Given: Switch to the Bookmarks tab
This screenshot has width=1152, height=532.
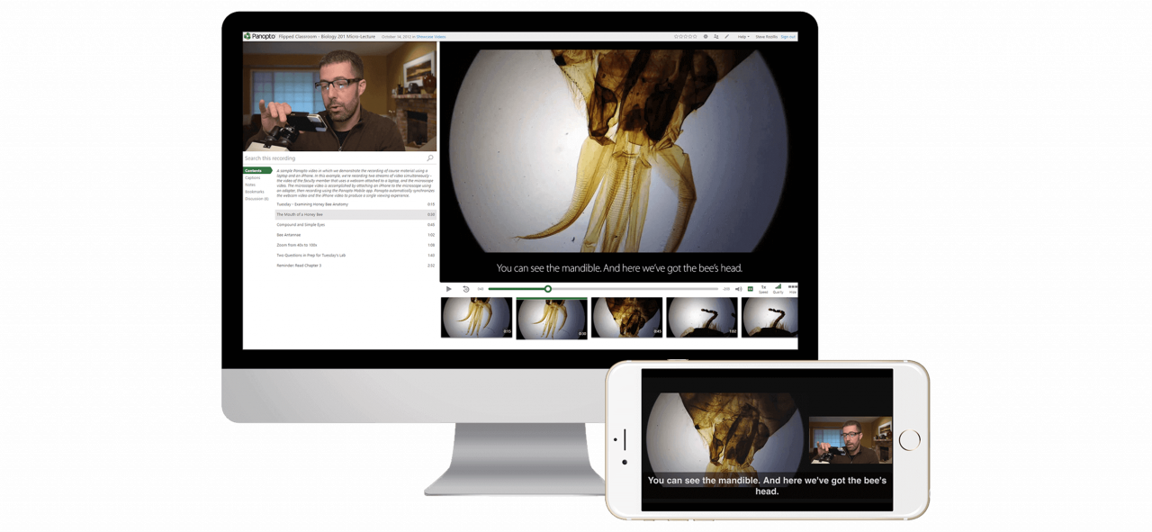Looking at the screenshot, I should pyautogui.click(x=255, y=192).
